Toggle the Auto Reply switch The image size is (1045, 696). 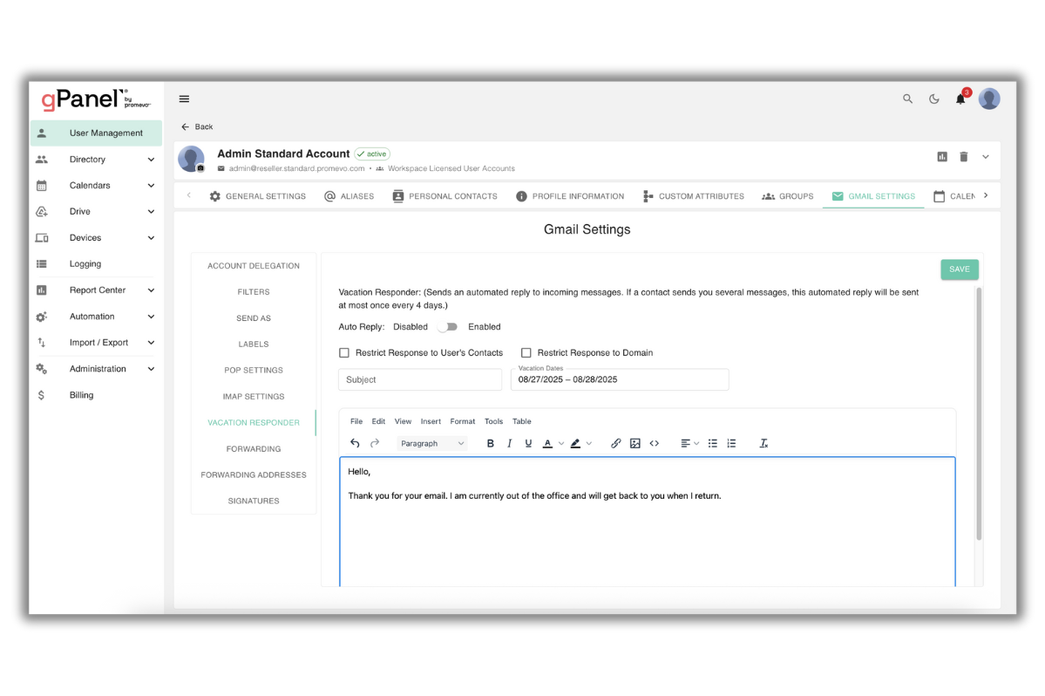tap(447, 327)
